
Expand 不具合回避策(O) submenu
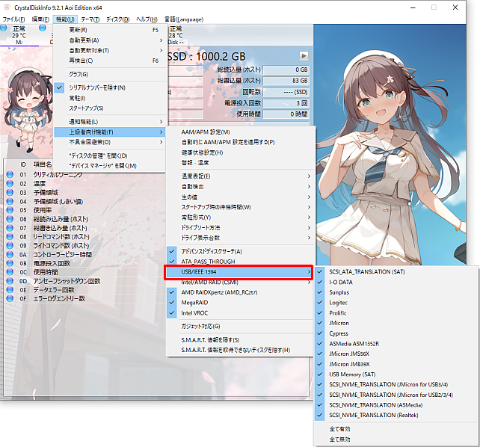click(x=110, y=142)
